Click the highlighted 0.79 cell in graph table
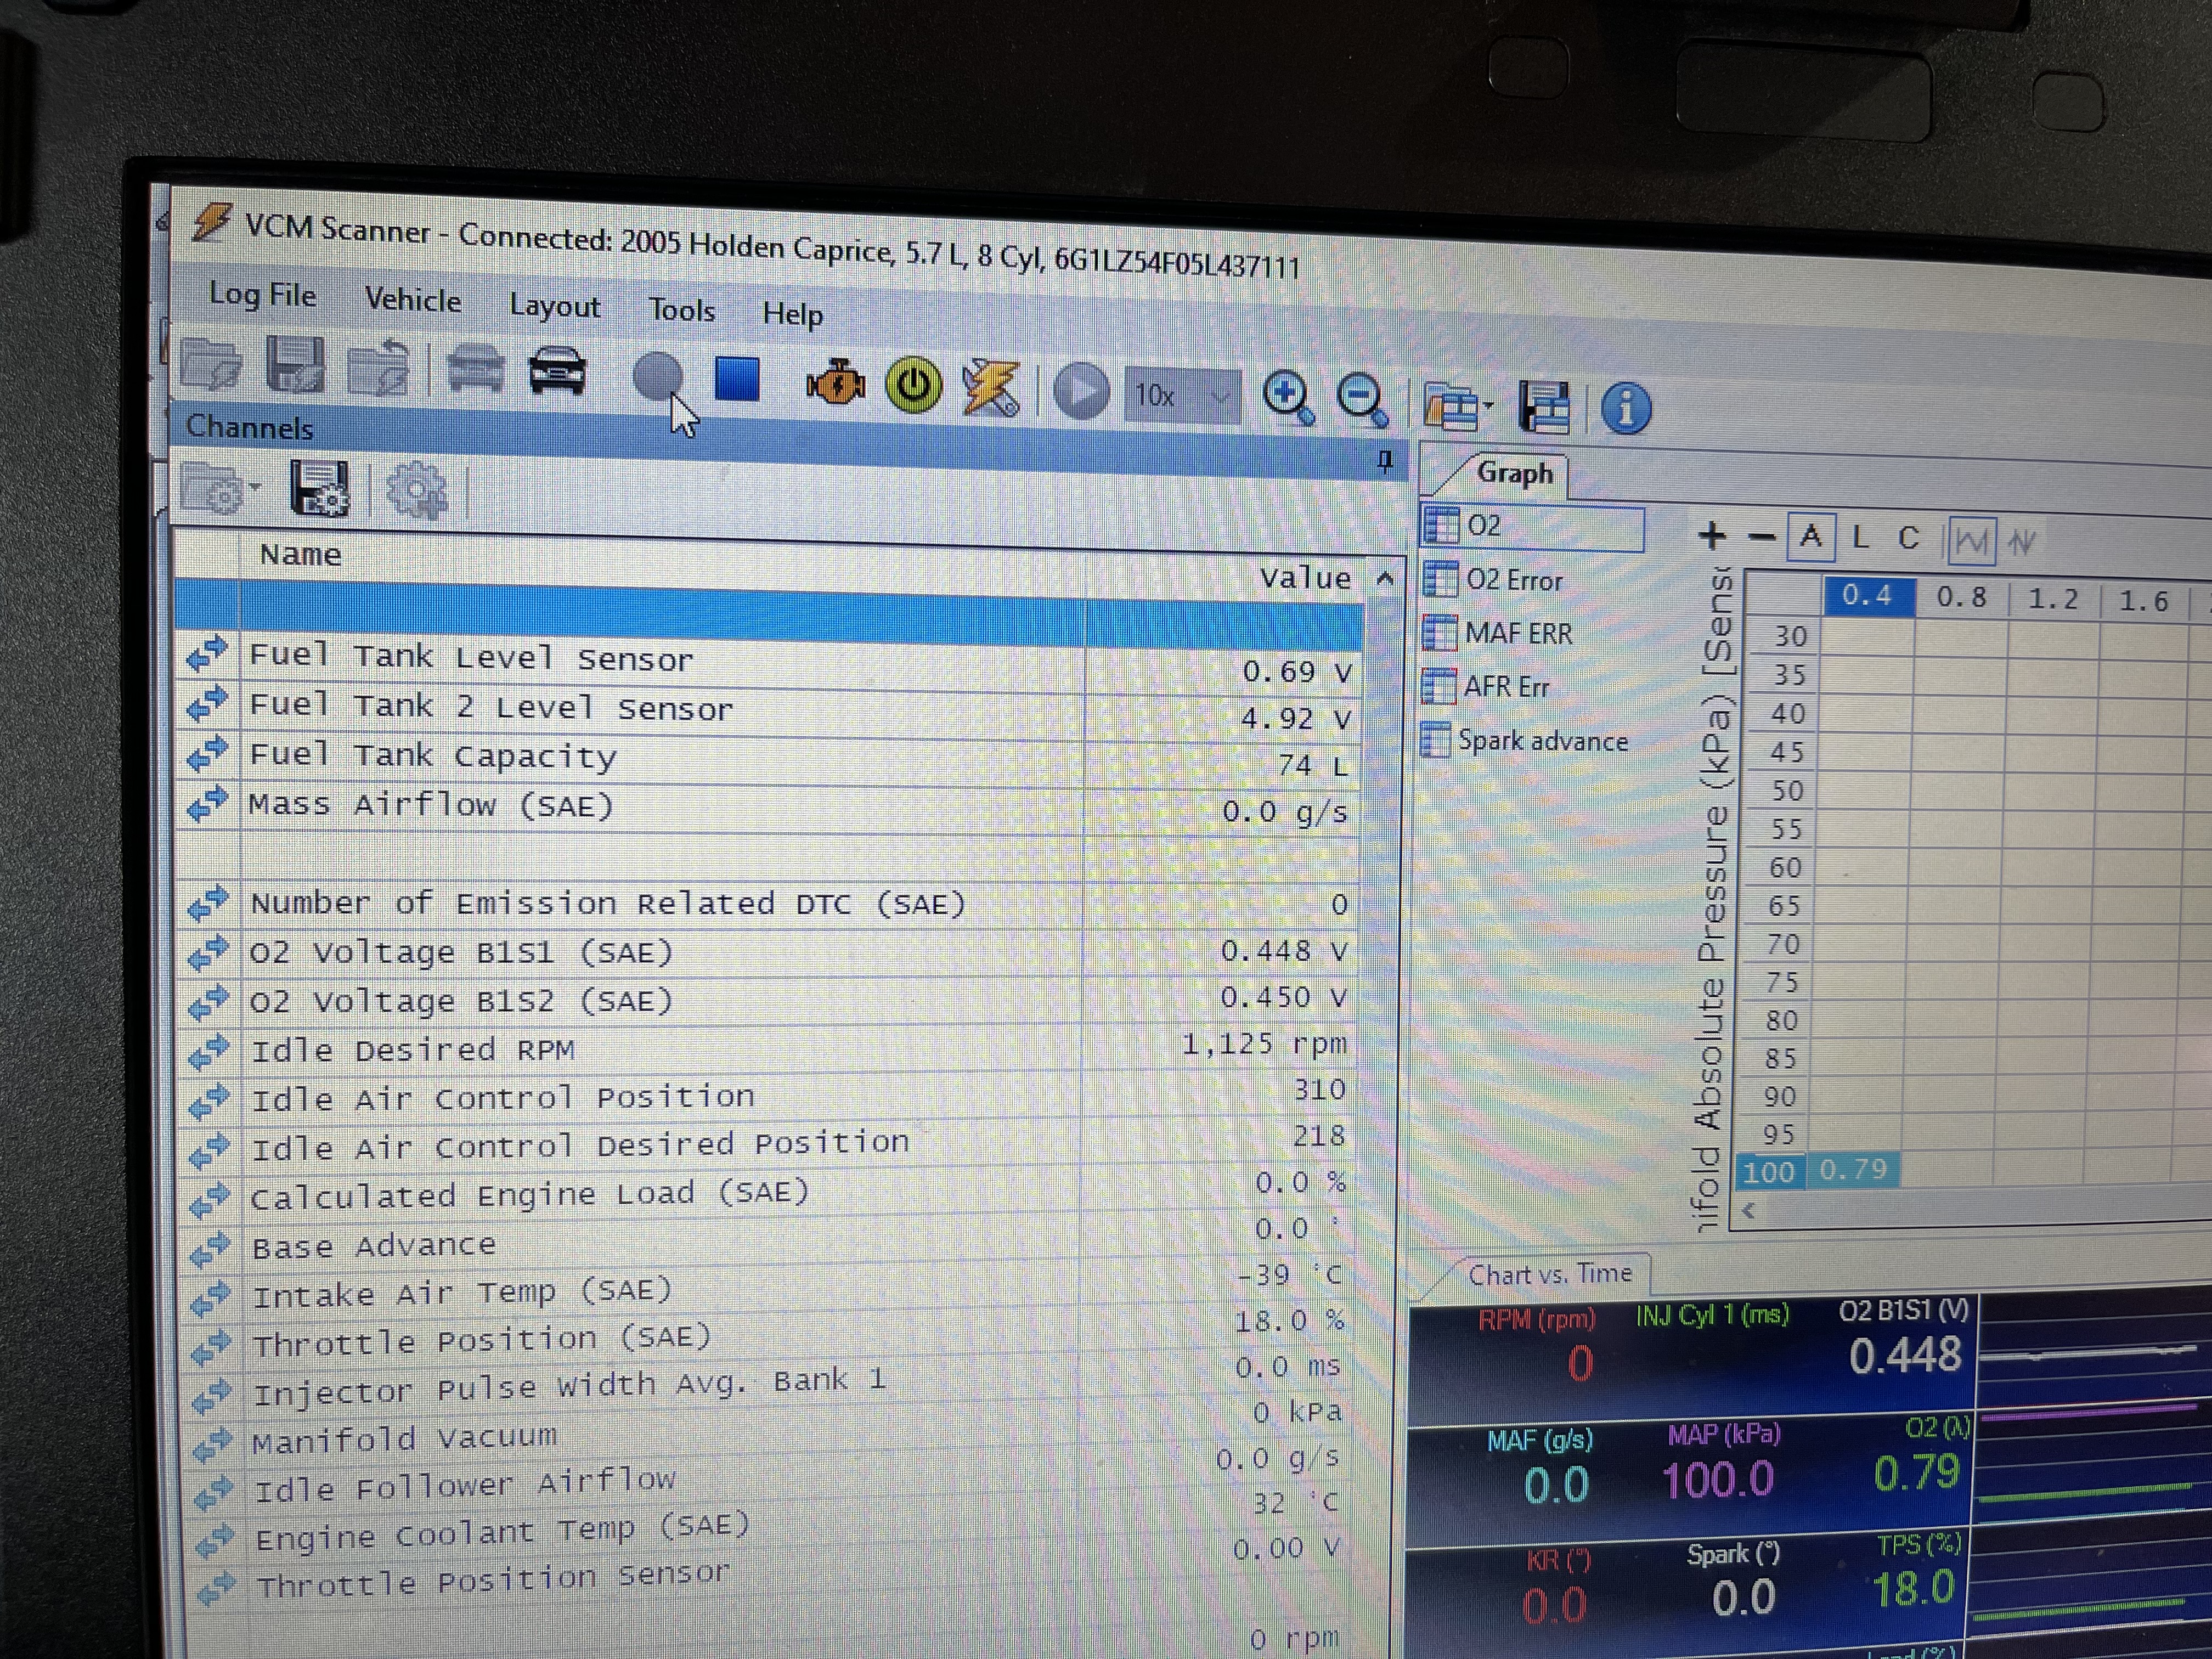This screenshot has height=1659, width=2212. [x=1853, y=1170]
